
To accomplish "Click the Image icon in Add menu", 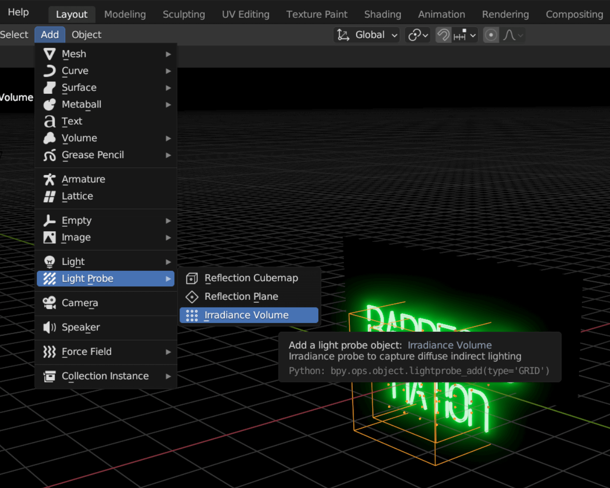I will (x=49, y=237).
